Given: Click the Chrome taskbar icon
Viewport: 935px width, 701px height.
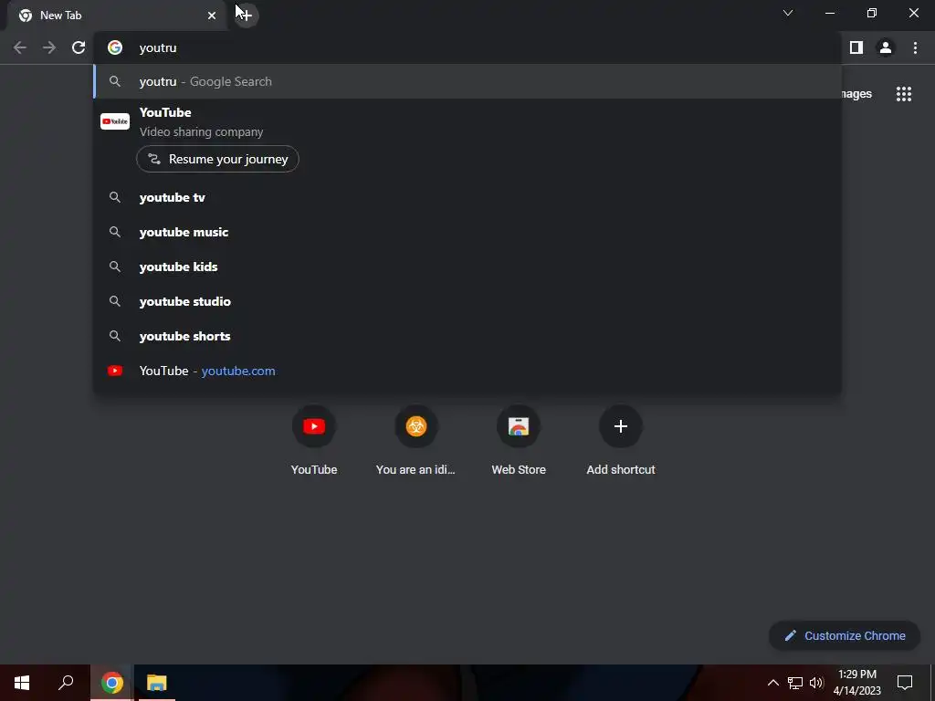Looking at the screenshot, I should pos(112,683).
